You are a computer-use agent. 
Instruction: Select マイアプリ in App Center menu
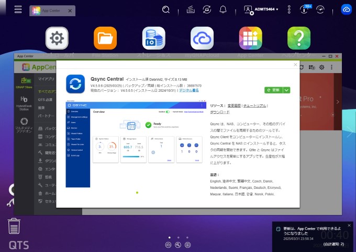tap(46, 79)
